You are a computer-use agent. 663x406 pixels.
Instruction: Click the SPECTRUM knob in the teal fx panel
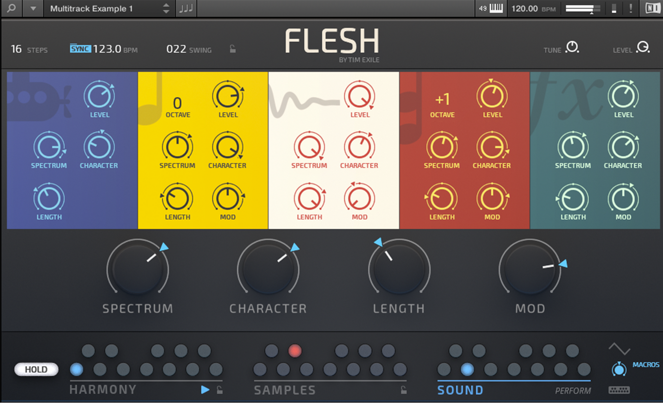573,147
